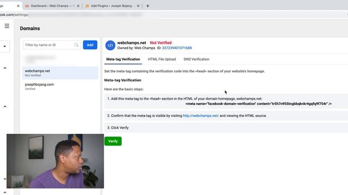The image size is (348, 195).
Task: Open the DNS Verification tab
Action: point(196,59)
